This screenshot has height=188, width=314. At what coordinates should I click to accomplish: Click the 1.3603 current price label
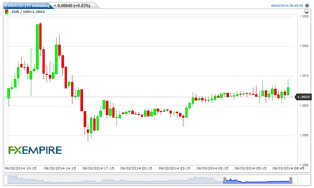[x=303, y=97]
